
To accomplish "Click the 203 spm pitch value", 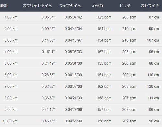I will (129, 17).
